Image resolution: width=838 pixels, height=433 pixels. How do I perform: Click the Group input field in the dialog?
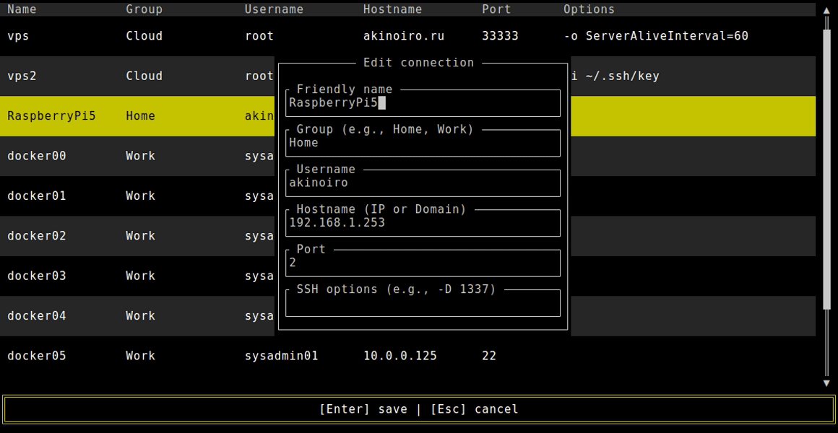(x=423, y=143)
